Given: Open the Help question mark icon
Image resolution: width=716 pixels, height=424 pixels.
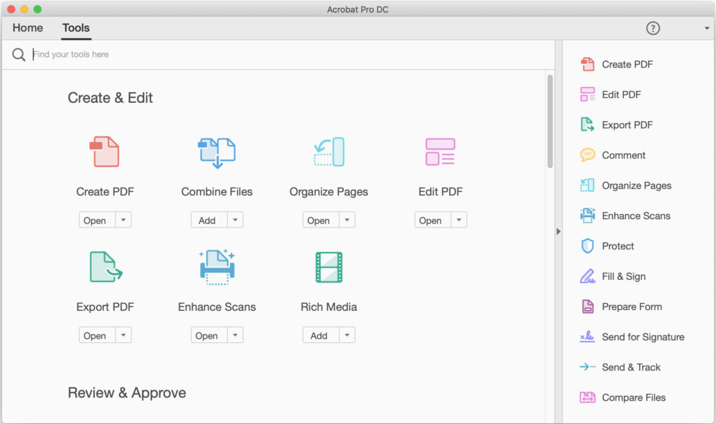Looking at the screenshot, I should [x=653, y=28].
